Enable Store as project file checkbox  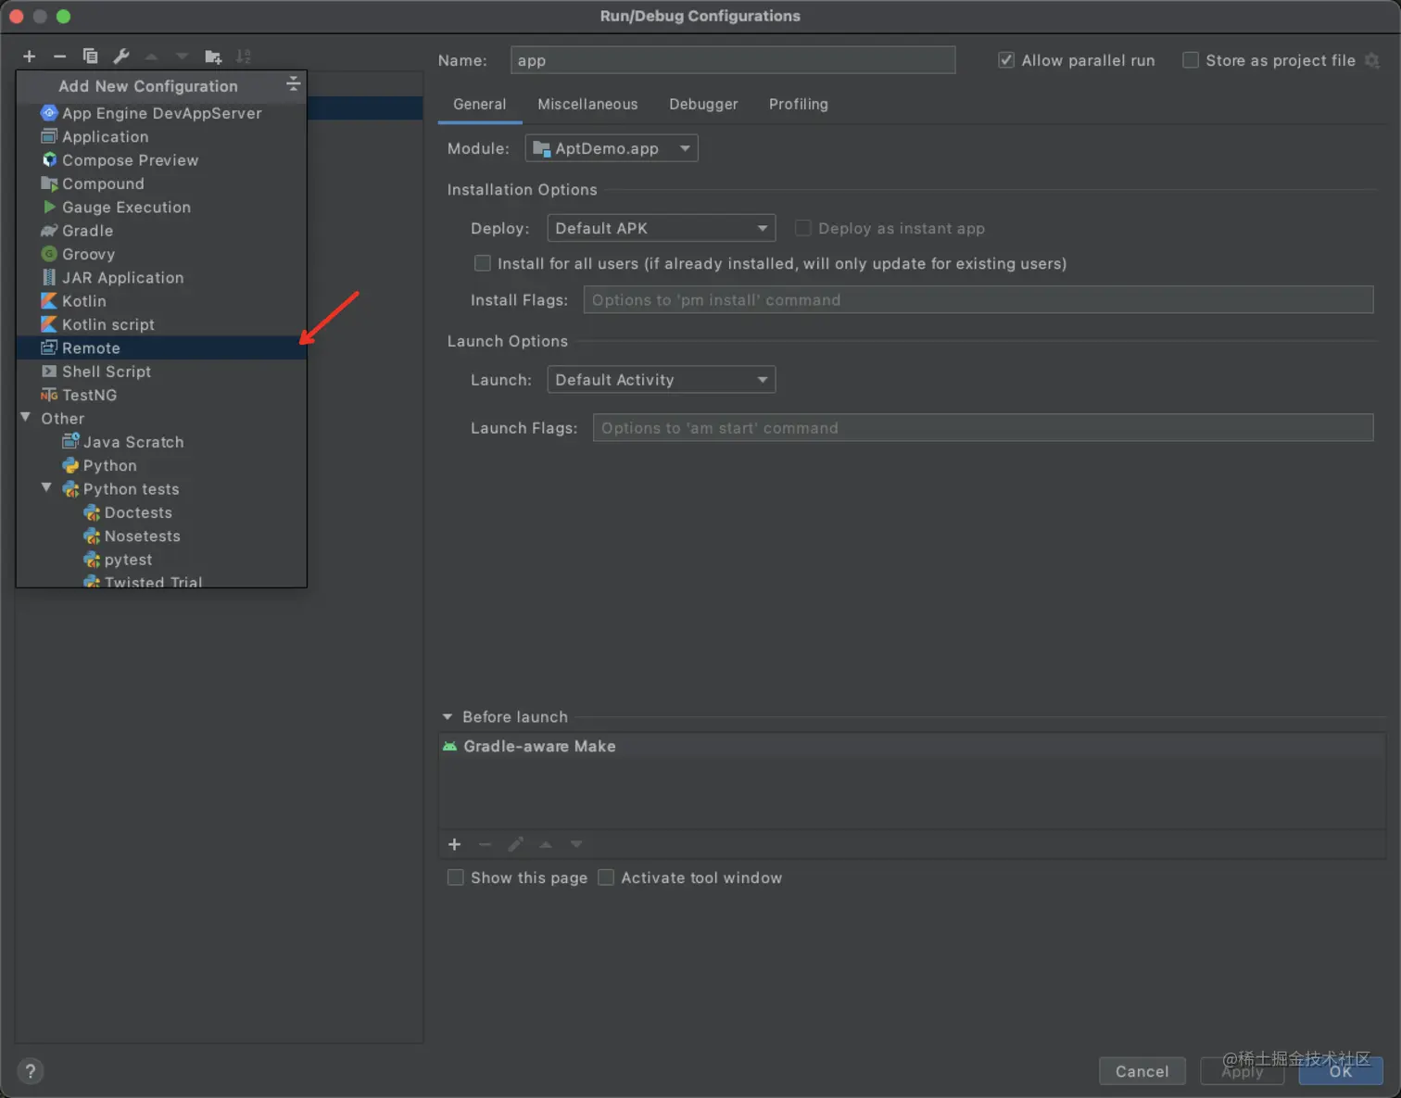(x=1191, y=60)
